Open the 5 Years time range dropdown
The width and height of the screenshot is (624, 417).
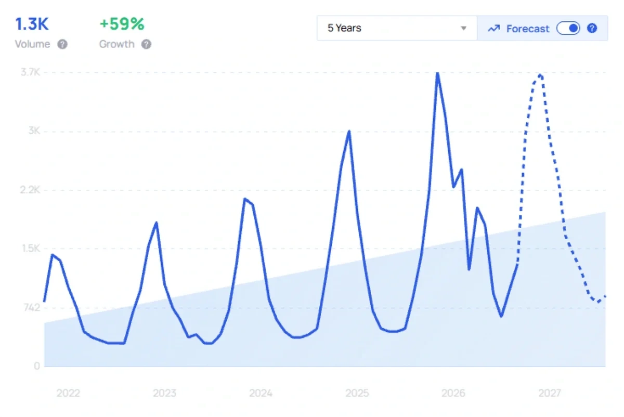397,28
